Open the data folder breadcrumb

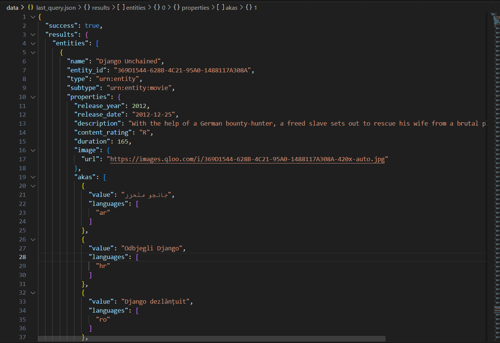(12, 7)
